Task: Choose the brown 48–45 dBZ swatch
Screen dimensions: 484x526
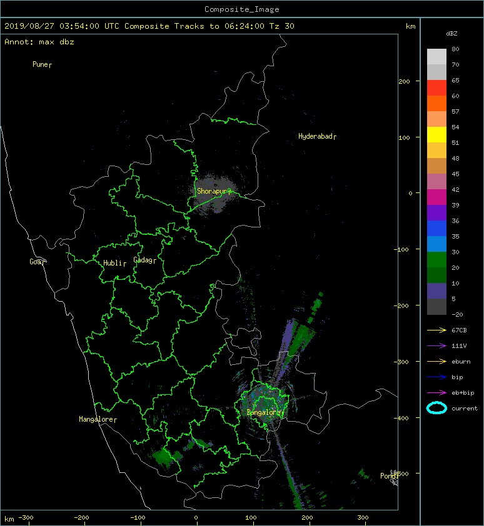Action: pos(436,166)
